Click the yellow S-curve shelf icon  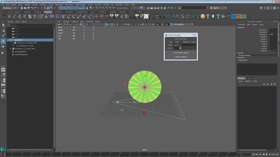182,17
